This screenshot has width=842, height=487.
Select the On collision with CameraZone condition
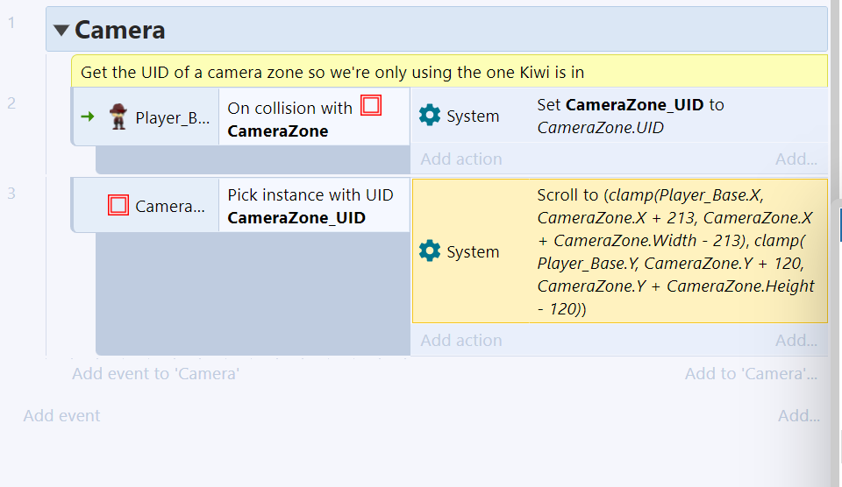click(314, 117)
